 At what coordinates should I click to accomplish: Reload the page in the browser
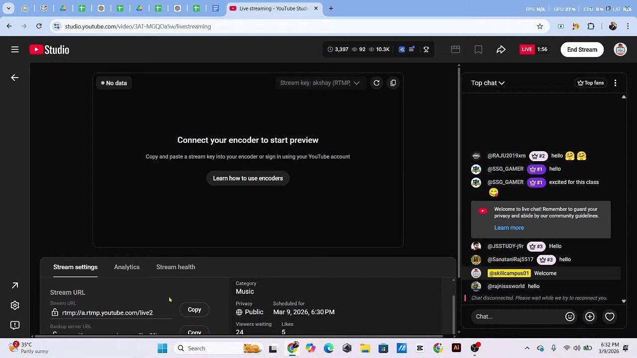[x=39, y=26]
